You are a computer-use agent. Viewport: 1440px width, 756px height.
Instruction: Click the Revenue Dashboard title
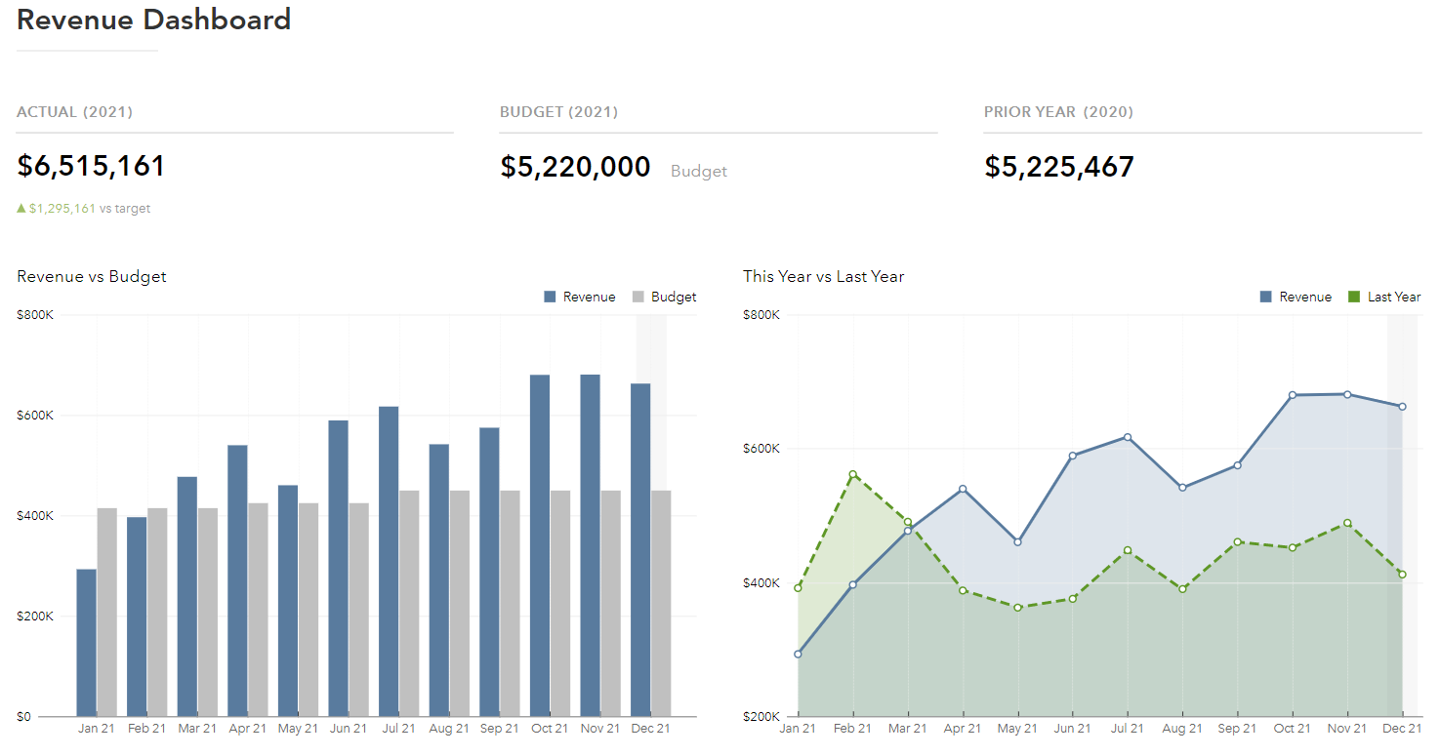click(153, 19)
